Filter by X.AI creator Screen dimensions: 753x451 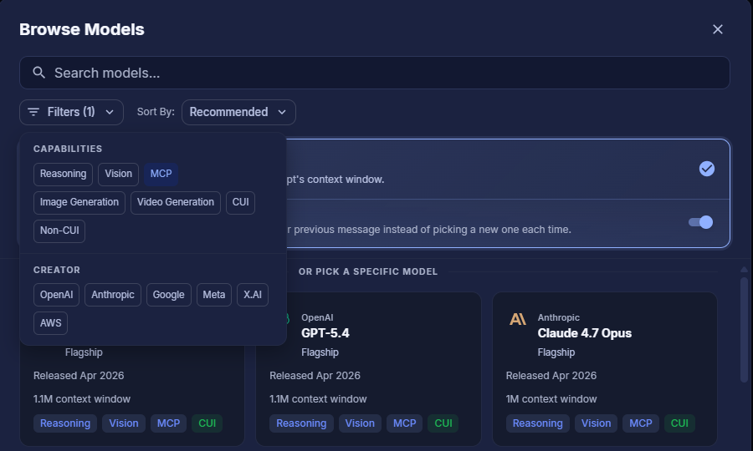point(252,295)
